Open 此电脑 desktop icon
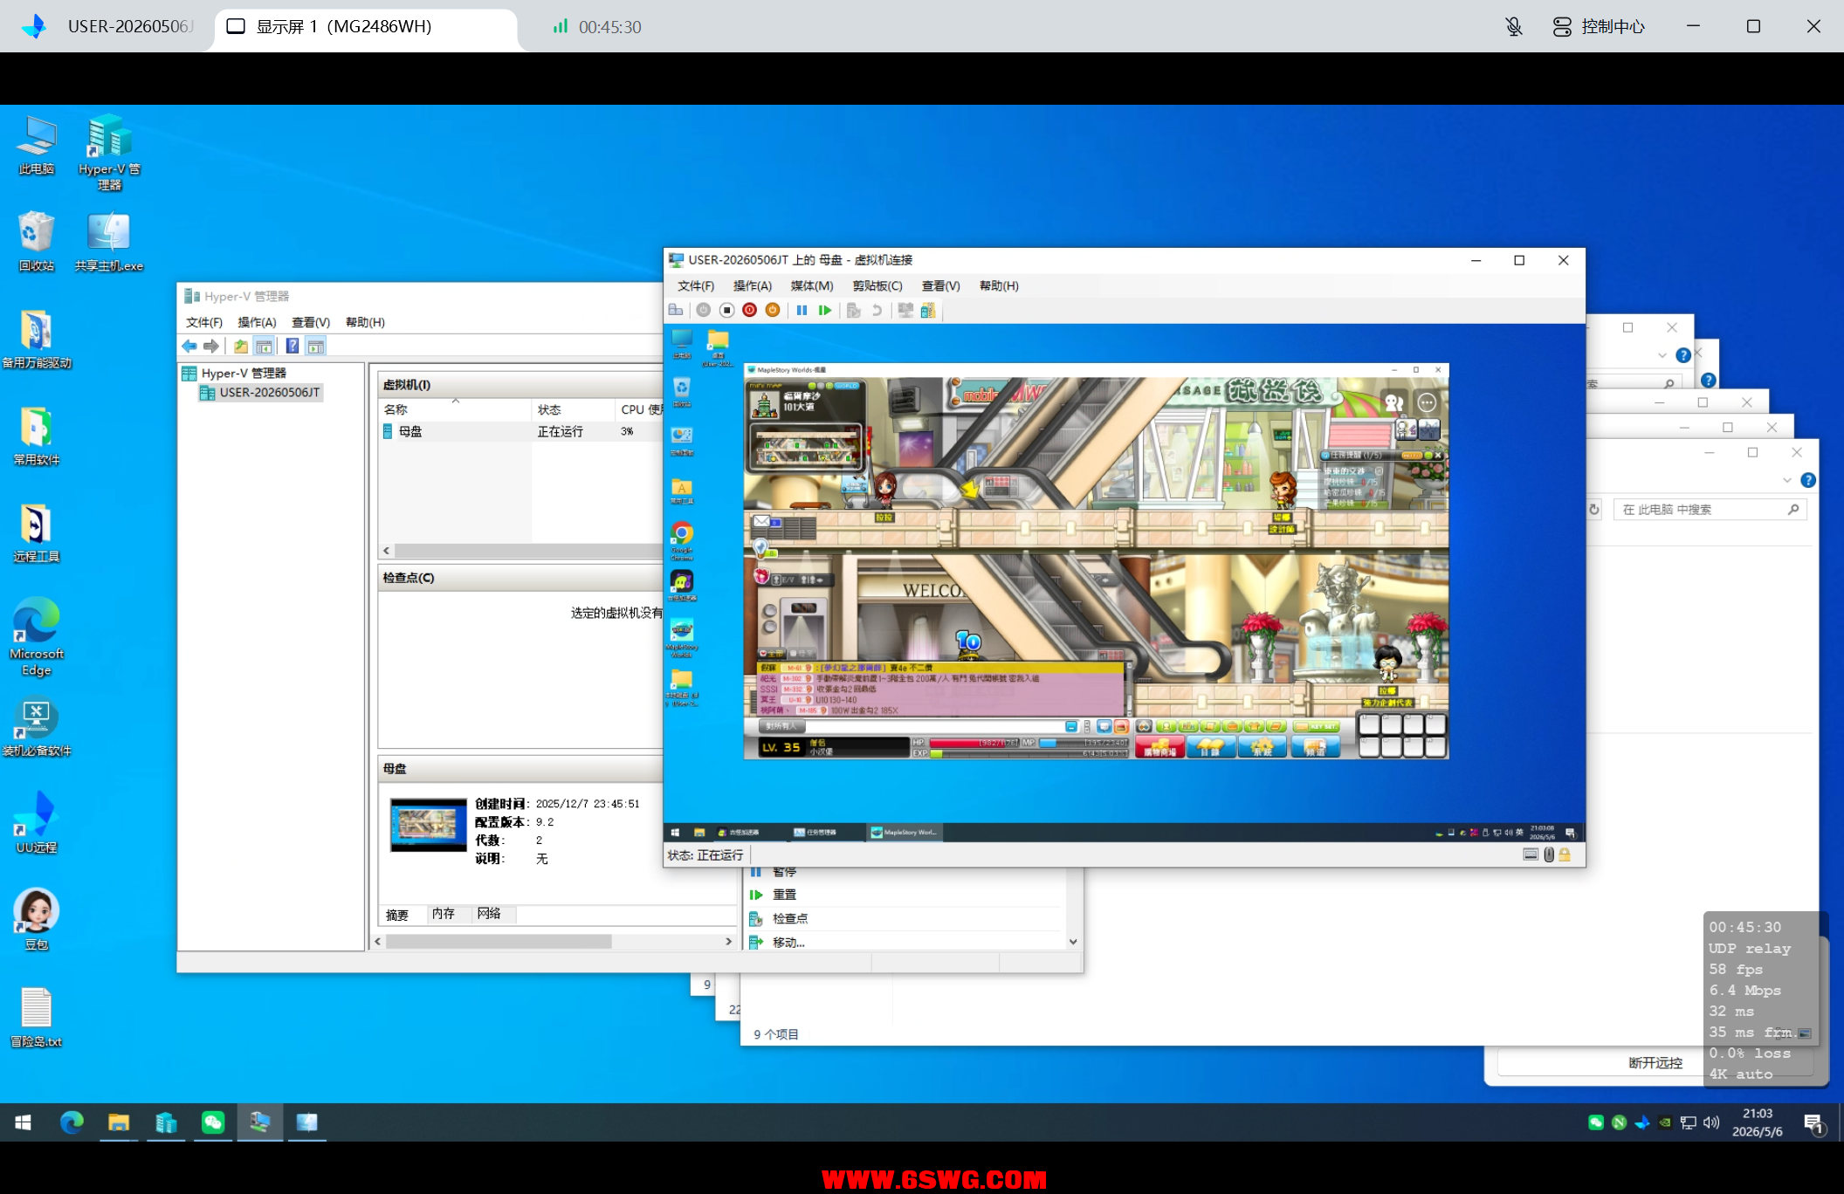The width and height of the screenshot is (1844, 1194). coord(37,146)
